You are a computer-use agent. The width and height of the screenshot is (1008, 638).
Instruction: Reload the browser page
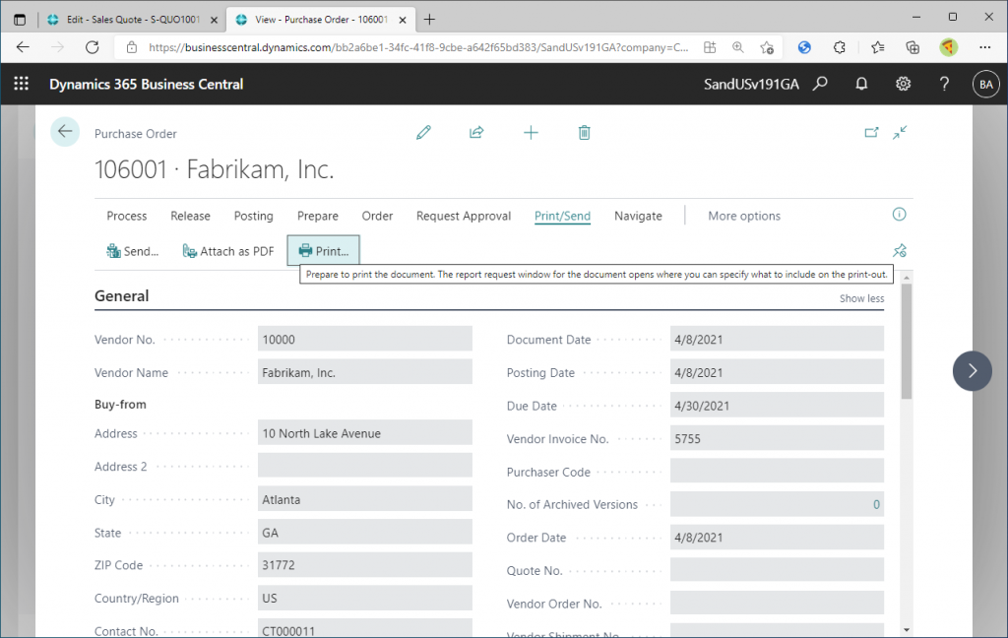click(x=92, y=47)
